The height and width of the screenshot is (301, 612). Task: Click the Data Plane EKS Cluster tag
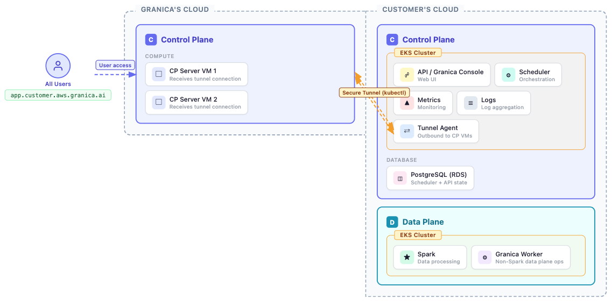(418, 235)
